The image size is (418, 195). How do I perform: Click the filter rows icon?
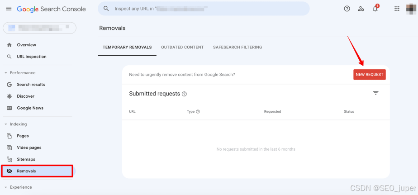tap(375, 93)
